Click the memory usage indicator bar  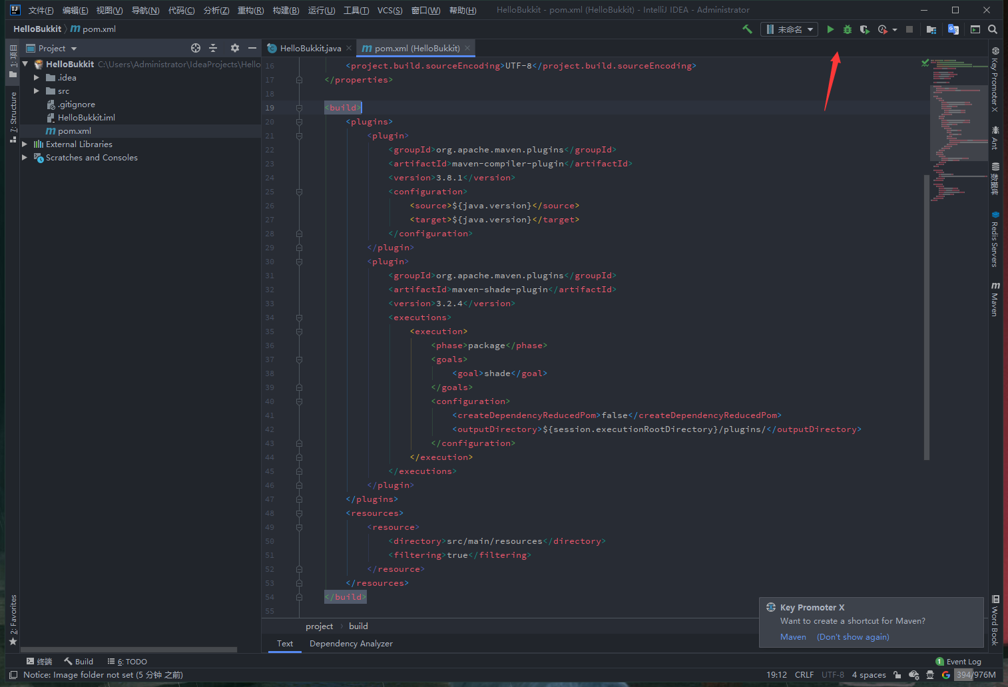pos(975,675)
